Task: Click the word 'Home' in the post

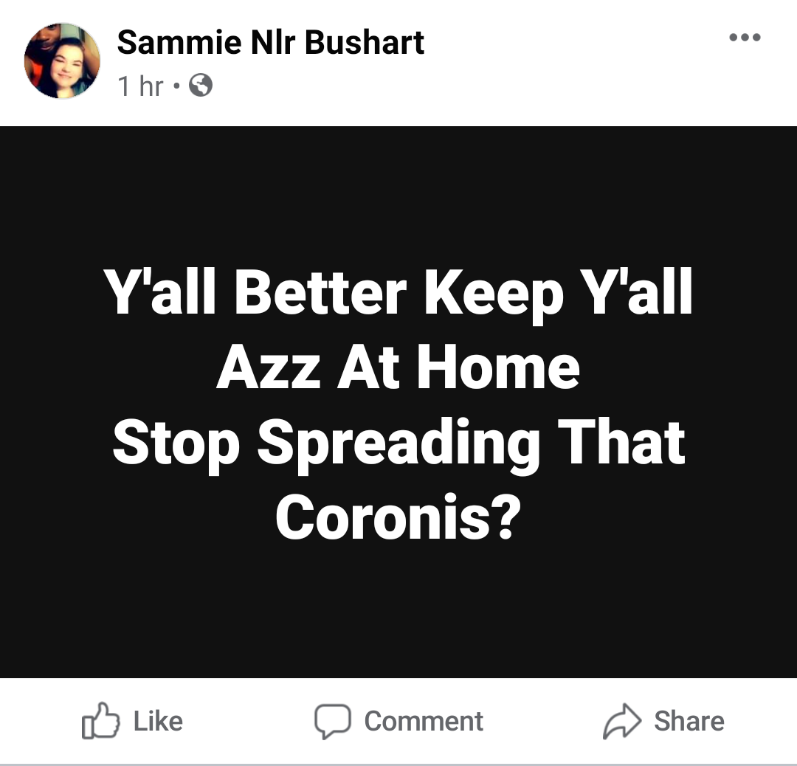Action: coord(498,367)
